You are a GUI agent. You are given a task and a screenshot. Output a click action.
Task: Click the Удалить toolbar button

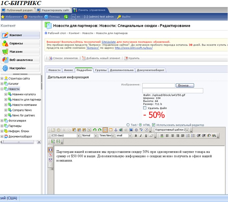pos(132,58)
